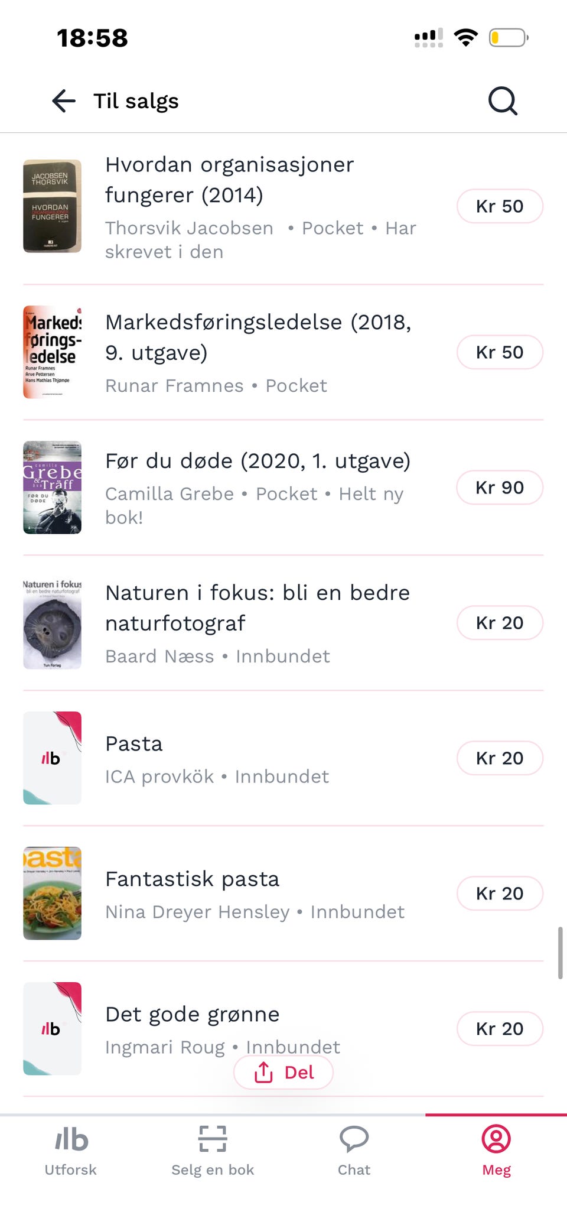Open the Chat speech bubble tab
Image resolution: width=567 pixels, height=1228 pixels.
pos(354,1151)
